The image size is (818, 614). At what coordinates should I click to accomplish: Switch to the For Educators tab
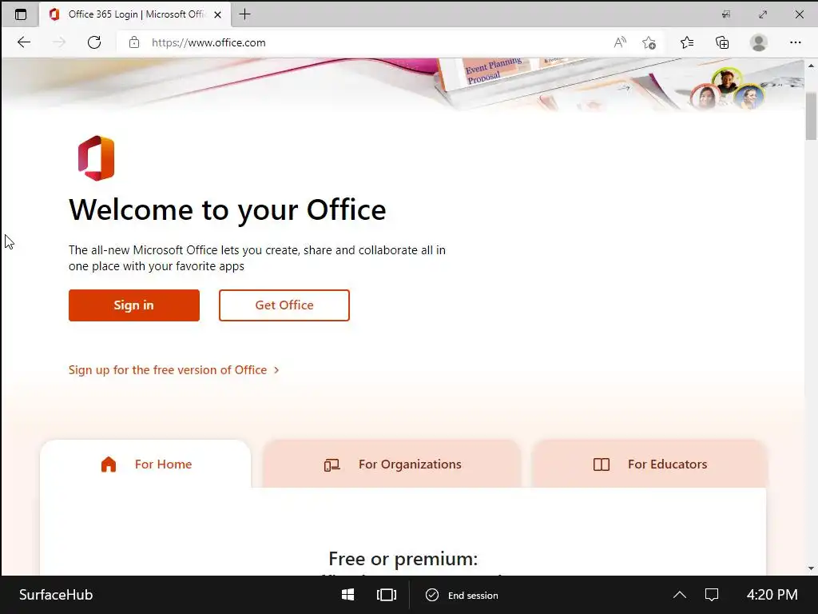pos(649,464)
